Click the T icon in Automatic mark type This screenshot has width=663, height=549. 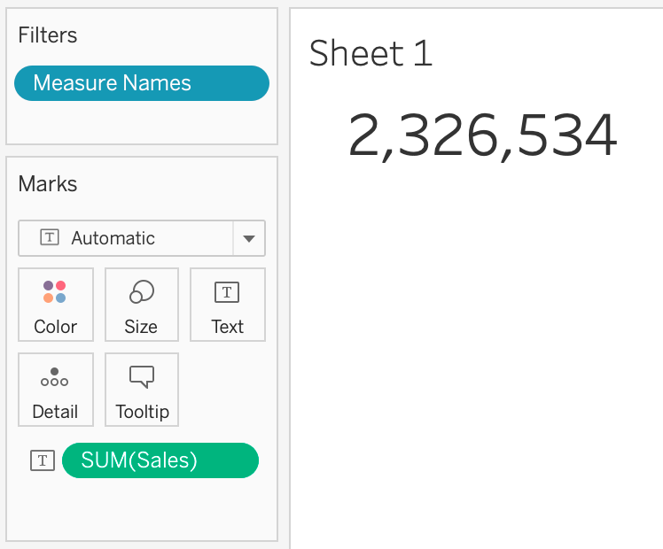pyautogui.click(x=50, y=237)
